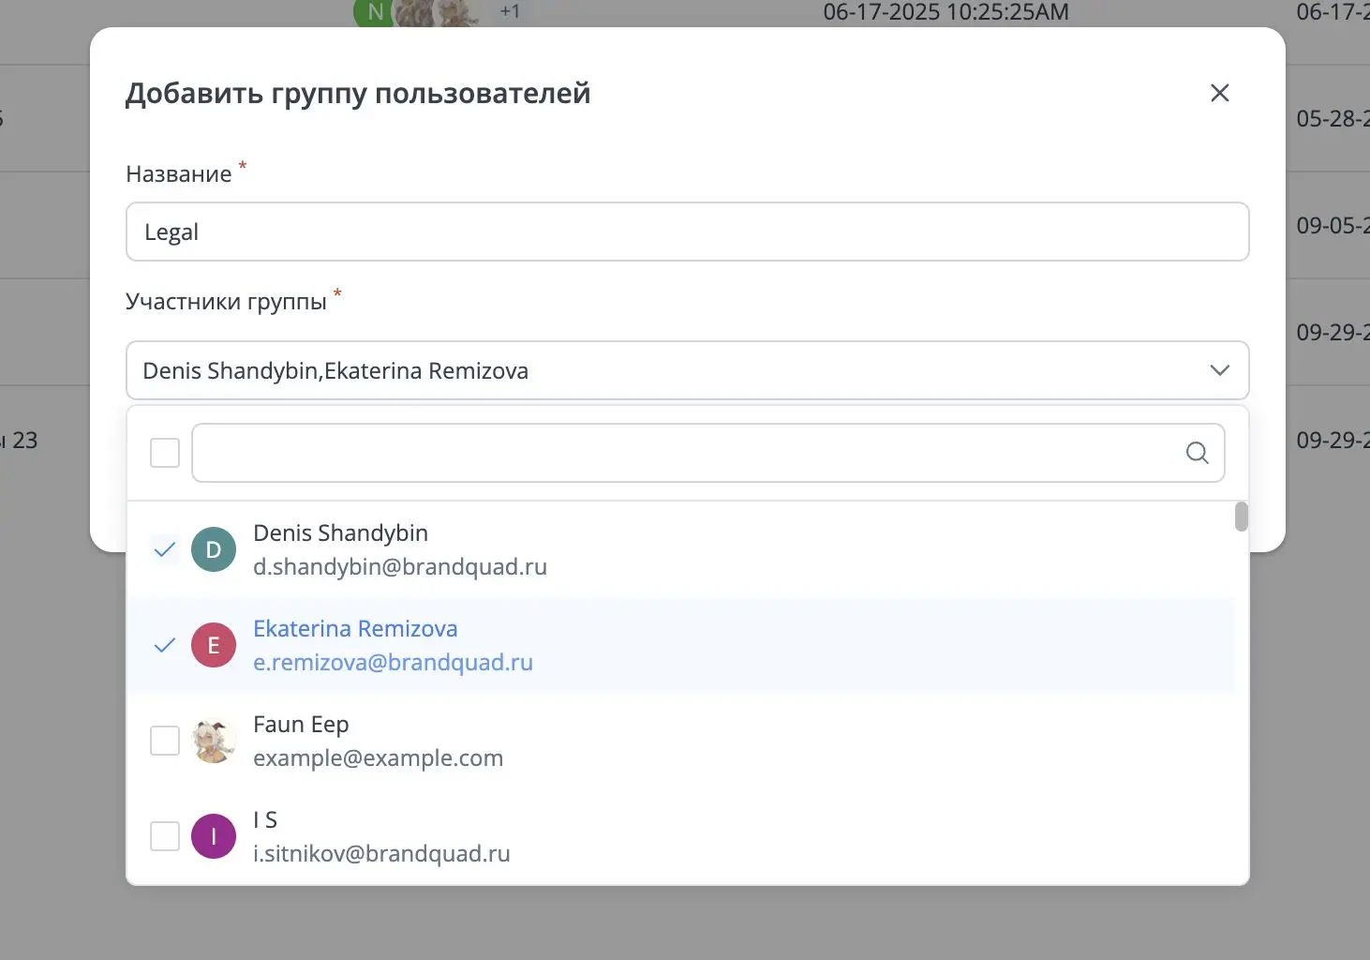Close the "Добавить группу пользователей" dialog
The image size is (1370, 960).
click(x=1219, y=92)
